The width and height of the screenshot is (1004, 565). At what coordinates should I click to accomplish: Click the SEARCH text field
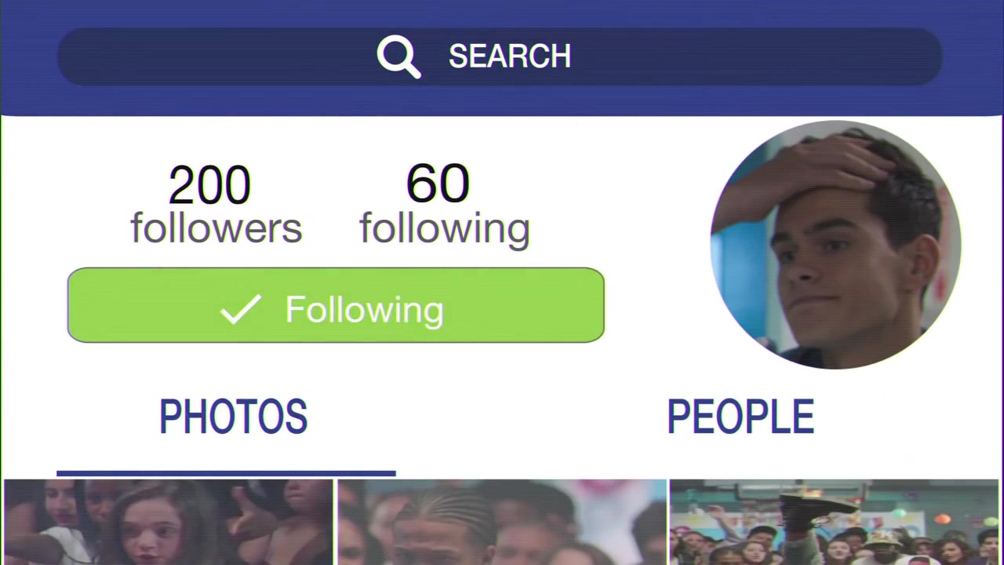[500, 56]
